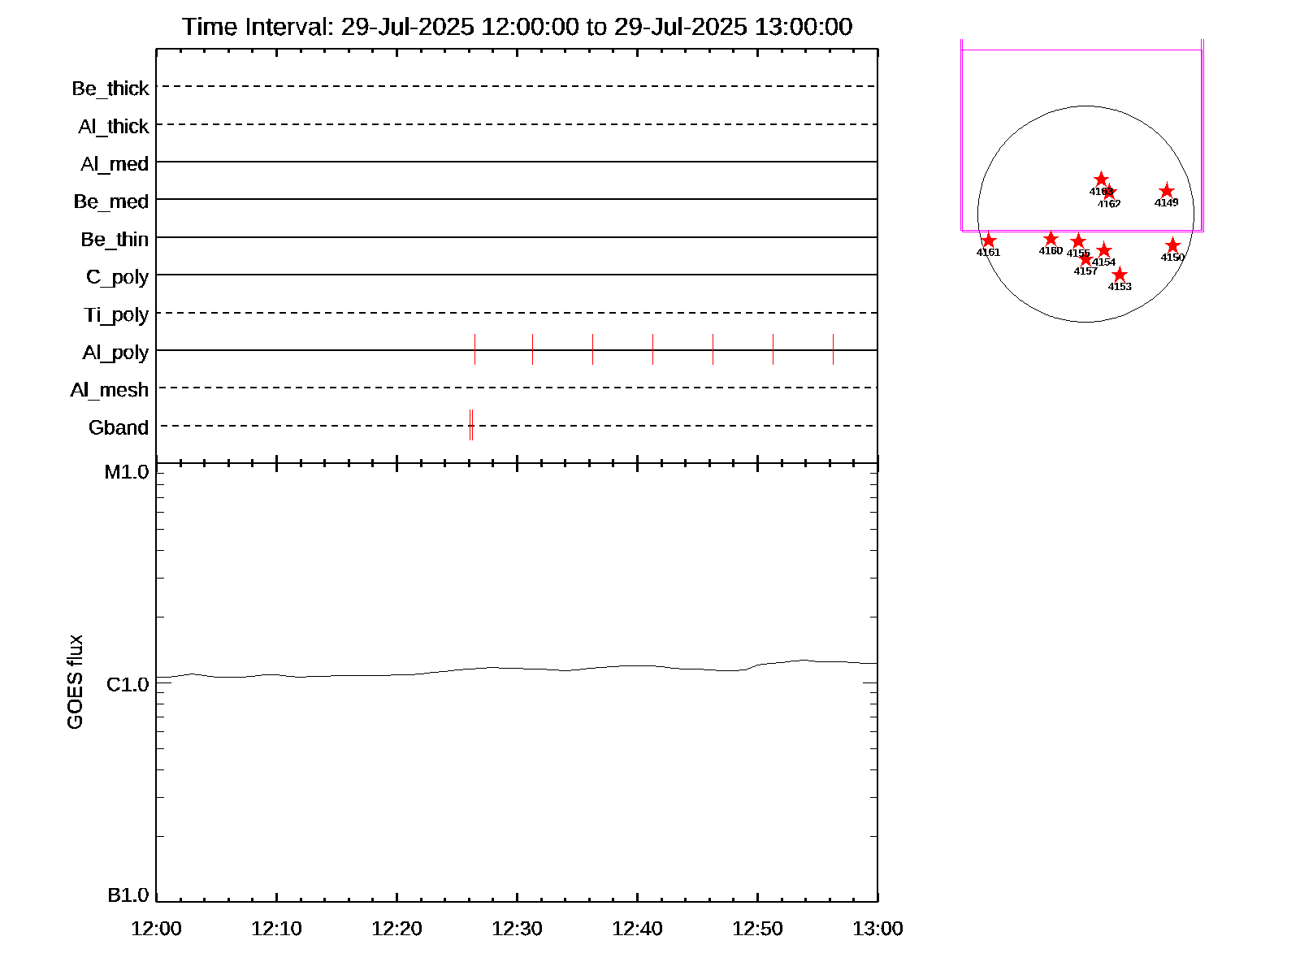This screenshot has height=975, width=1300.
Task: Click the Al_mesh filter label
Action: coord(110,390)
